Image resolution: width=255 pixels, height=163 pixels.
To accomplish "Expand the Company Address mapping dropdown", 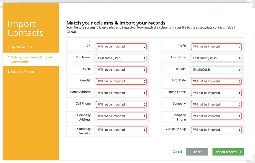I will click(x=121, y=116).
